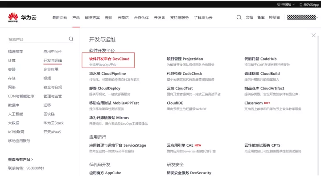321x176 pixels.
Task: Open the header search magnifier icon
Action: coord(239,17)
